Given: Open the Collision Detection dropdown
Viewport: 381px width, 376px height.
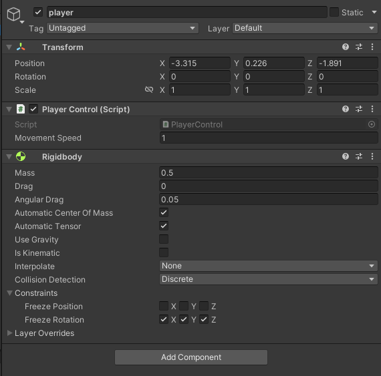Looking at the screenshot, I should point(269,279).
